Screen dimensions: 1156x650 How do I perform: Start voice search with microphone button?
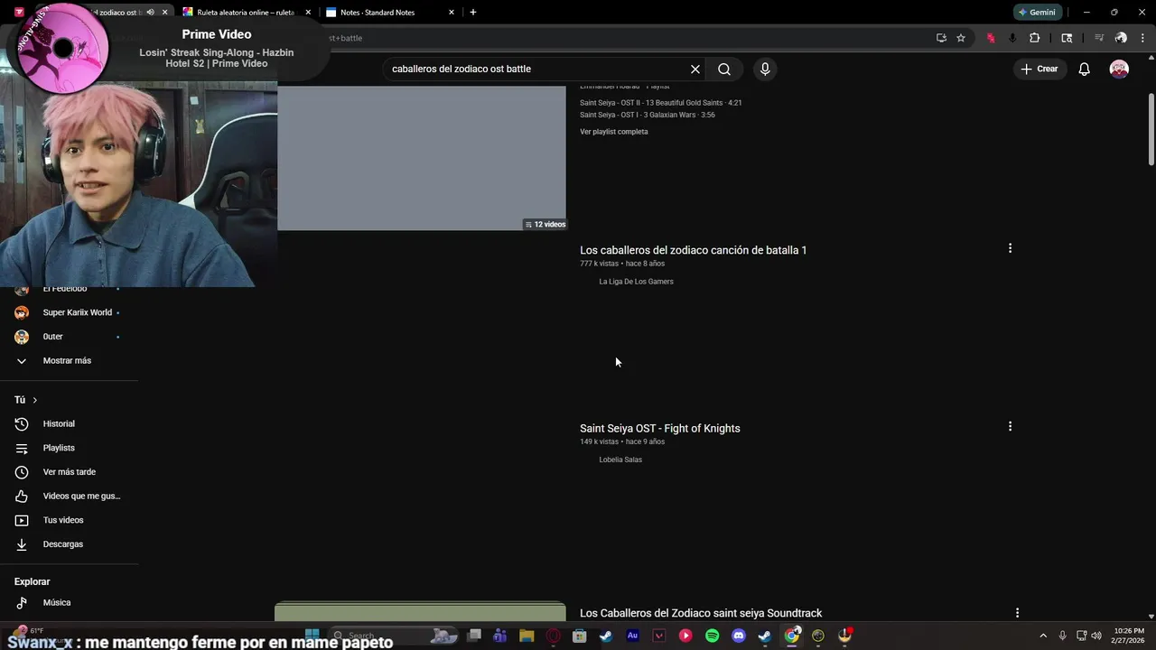click(765, 69)
